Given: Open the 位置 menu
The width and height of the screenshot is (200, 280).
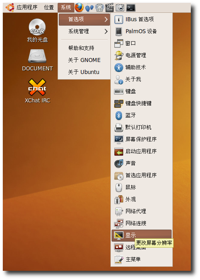Looking at the screenshot, I should pos(49,8).
